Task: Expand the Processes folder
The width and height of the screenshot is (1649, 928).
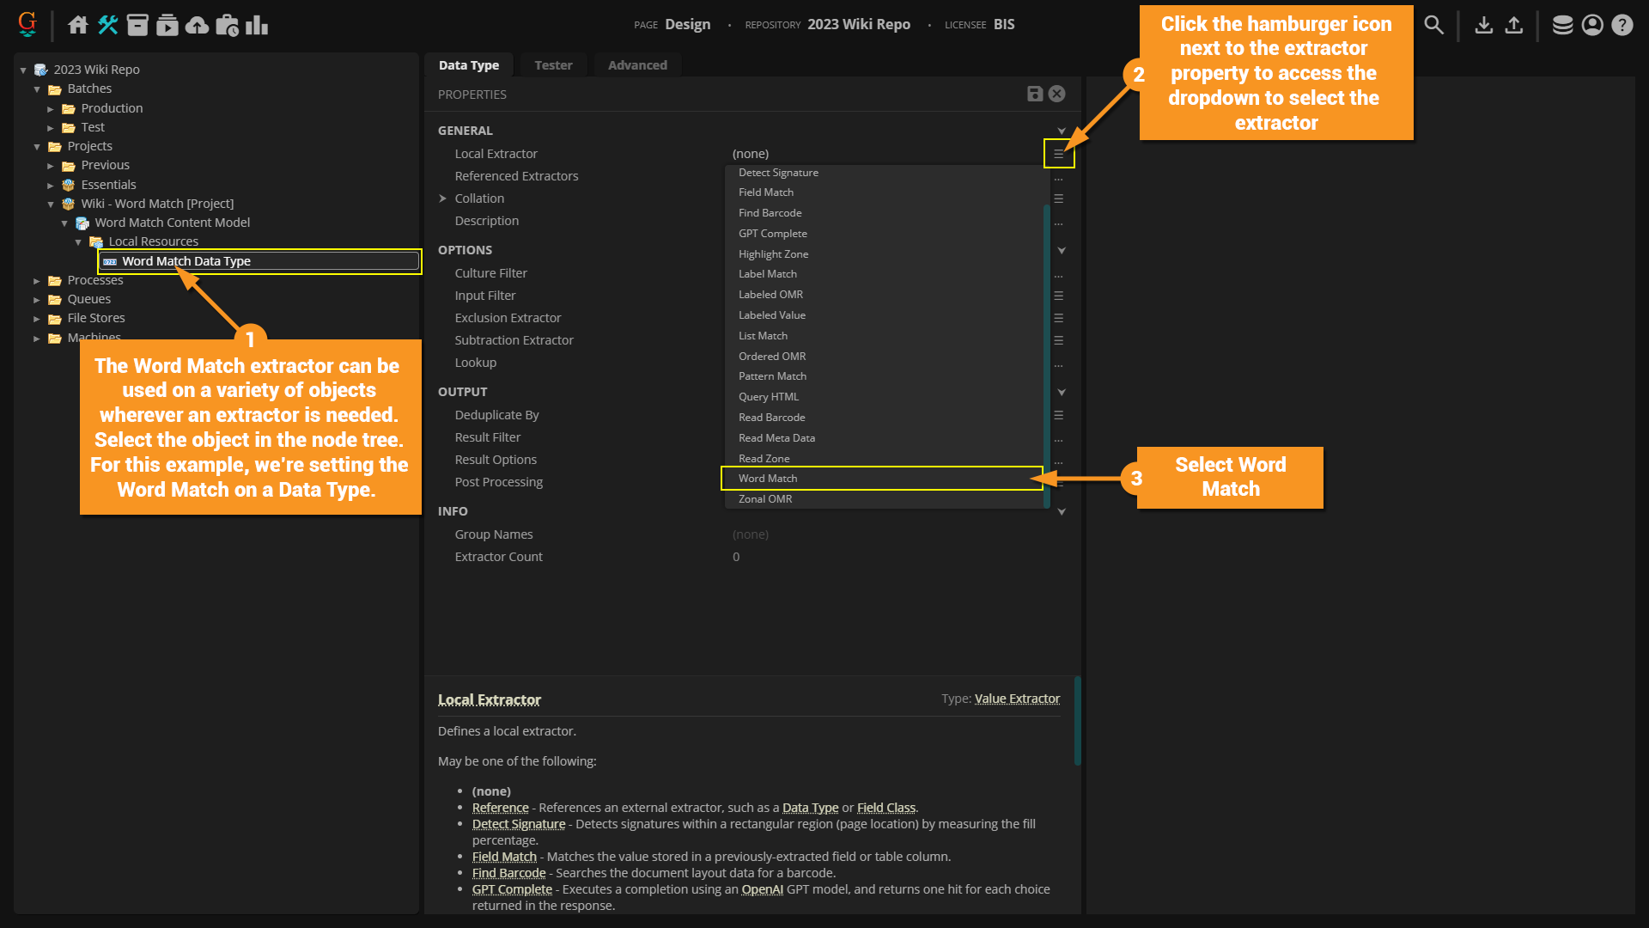Action: tap(37, 281)
